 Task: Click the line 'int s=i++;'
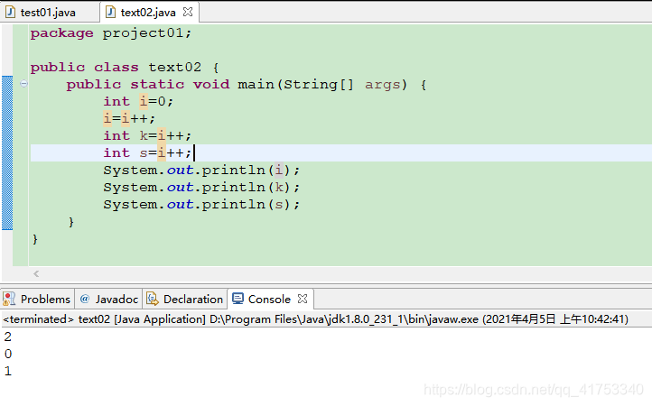(x=147, y=152)
